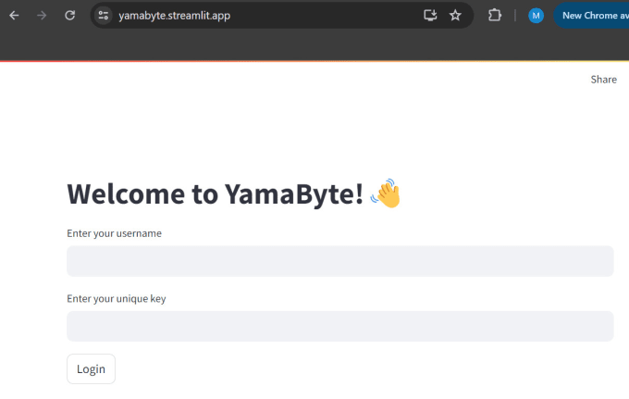
Task: Click the Login button
Action: point(91,368)
